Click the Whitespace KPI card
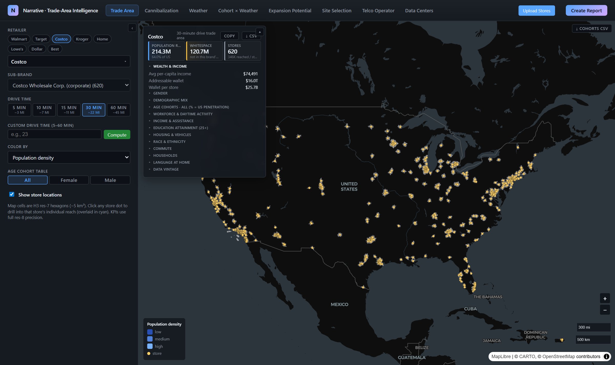The image size is (615, 365). [204, 51]
